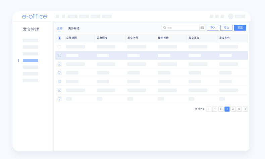This screenshot has height=159, width=265.
Task: Open the 更多筛选 tab
Action: tap(74, 28)
